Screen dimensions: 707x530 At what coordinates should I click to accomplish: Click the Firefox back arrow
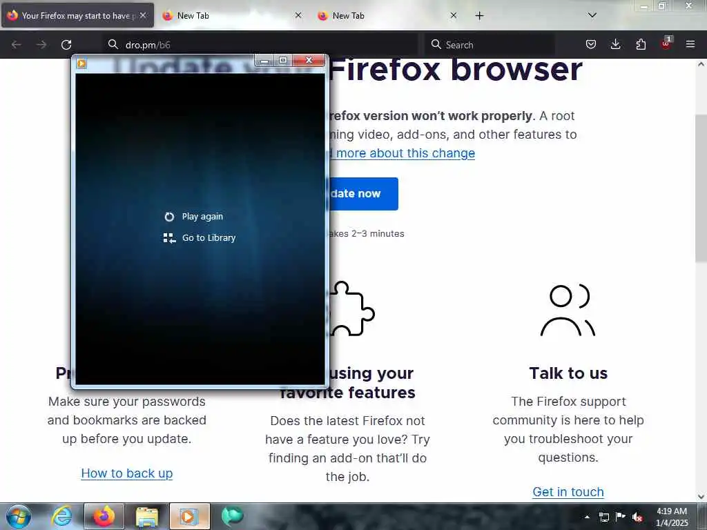click(17, 45)
